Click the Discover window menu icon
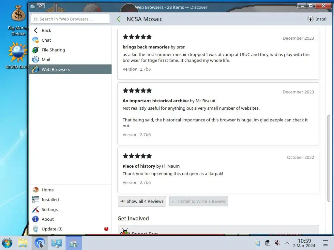 [32, 7]
